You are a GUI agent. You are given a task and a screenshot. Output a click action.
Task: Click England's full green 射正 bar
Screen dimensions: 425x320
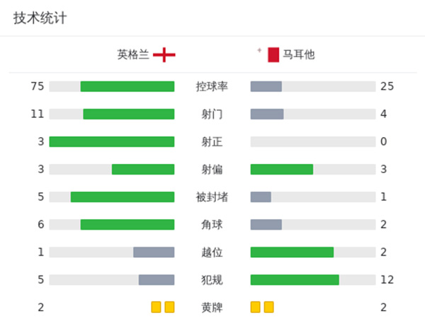[x=112, y=141]
